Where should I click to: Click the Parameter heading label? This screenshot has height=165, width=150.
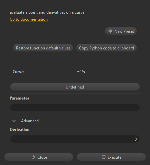click(20, 98)
